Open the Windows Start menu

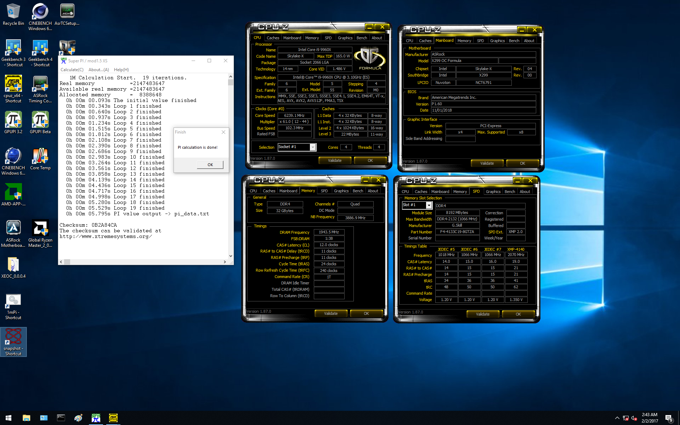pos(8,418)
